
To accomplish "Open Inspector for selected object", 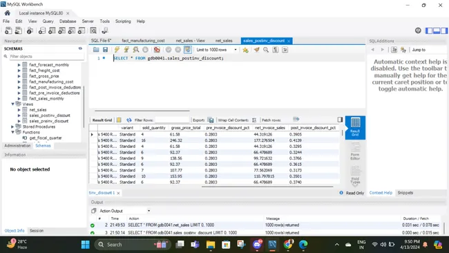I will click(30, 30).
